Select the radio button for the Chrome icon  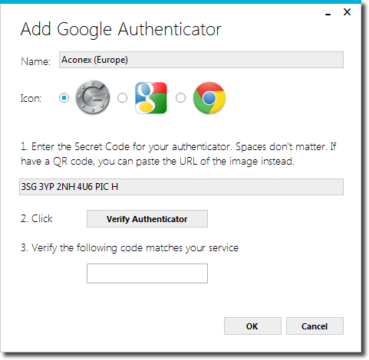[x=180, y=98]
